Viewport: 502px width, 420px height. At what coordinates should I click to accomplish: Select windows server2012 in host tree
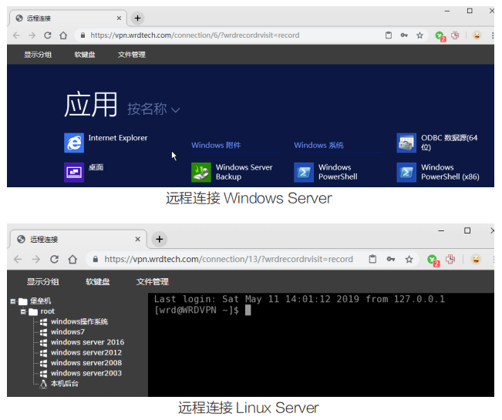tap(86, 352)
